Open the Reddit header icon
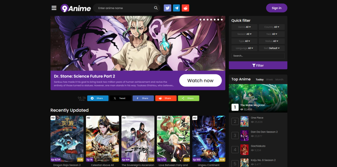The width and height of the screenshot is (337, 167). 185,8
